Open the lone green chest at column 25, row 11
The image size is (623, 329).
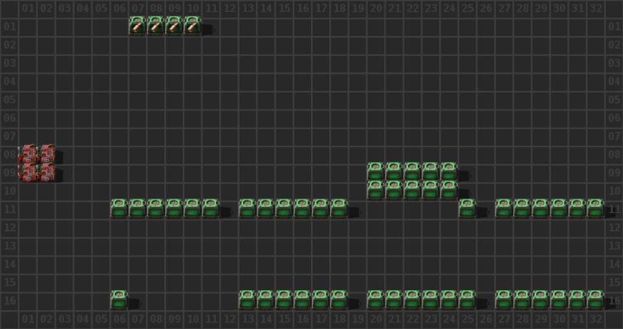pyautogui.click(x=467, y=208)
